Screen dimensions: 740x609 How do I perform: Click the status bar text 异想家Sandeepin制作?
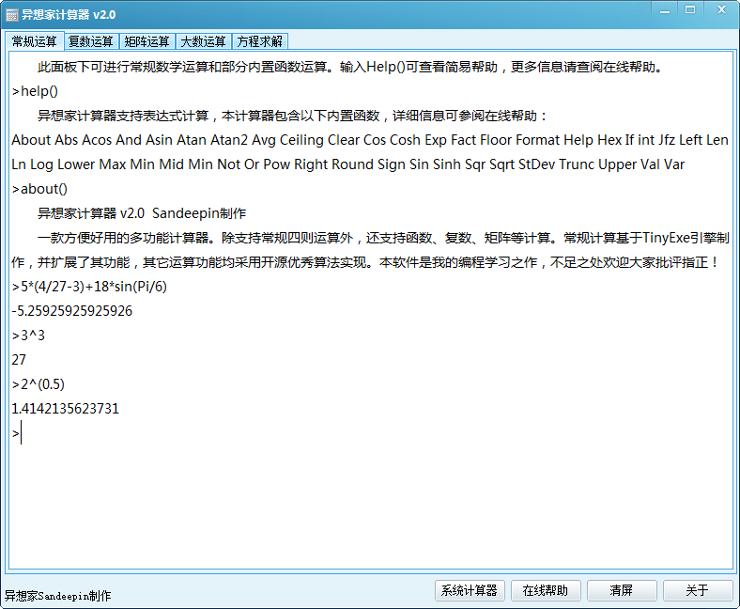pos(57,596)
